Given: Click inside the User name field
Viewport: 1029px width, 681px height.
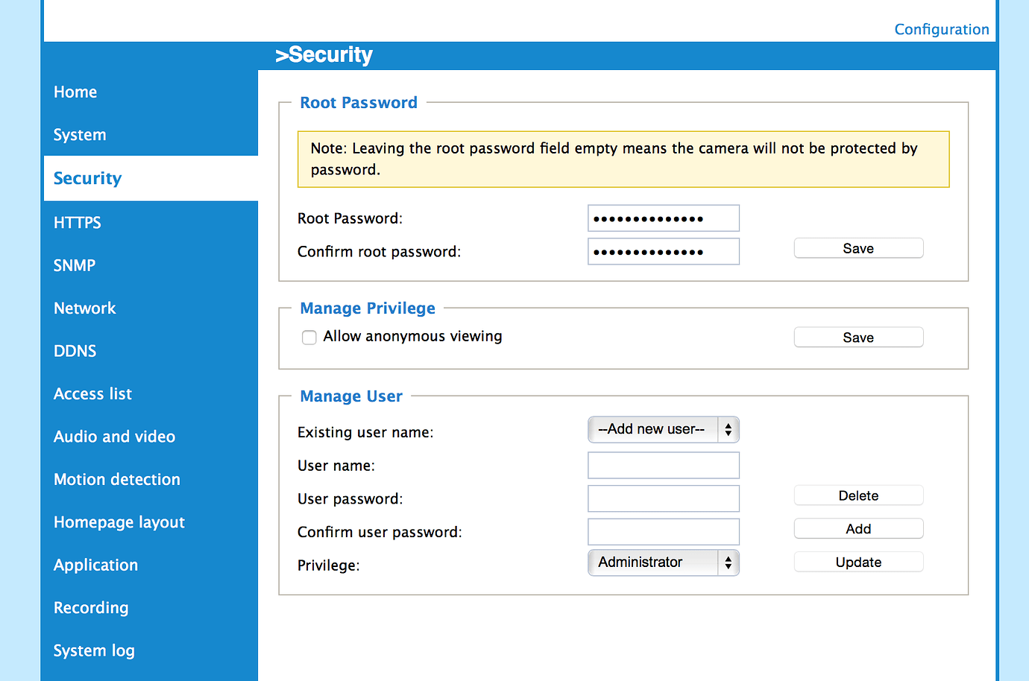Looking at the screenshot, I should (663, 465).
